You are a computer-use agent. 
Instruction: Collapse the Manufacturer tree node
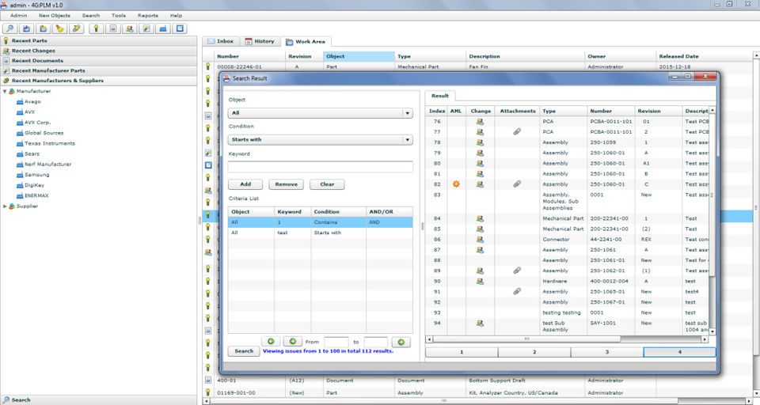(5, 92)
